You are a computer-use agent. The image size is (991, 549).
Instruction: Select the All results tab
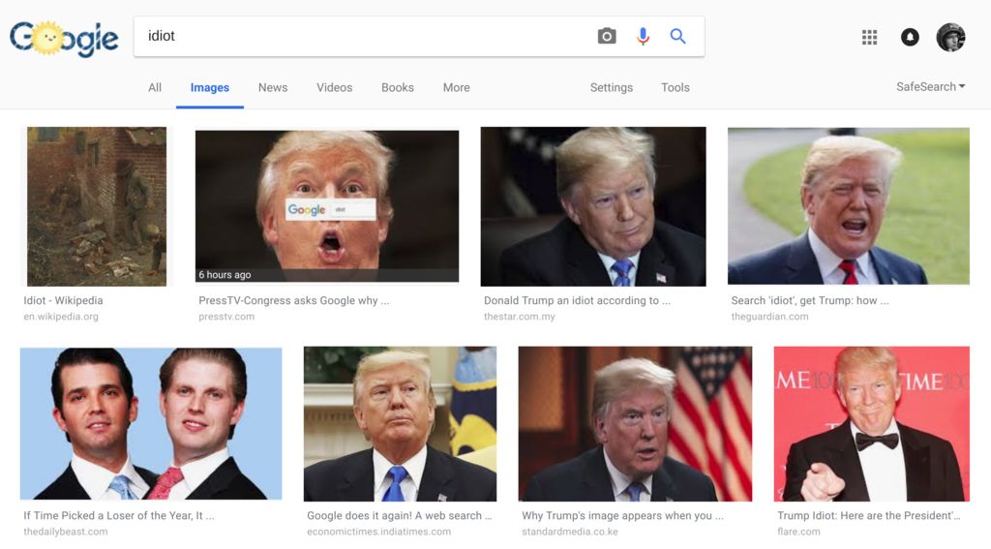tap(155, 87)
